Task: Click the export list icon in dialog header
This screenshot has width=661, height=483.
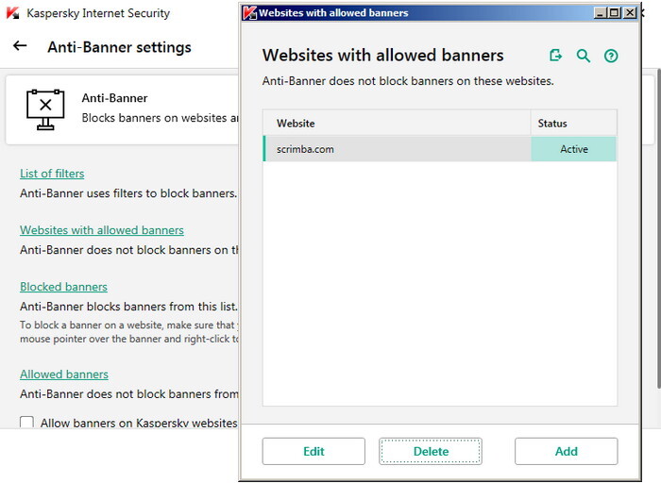Action: pyautogui.click(x=555, y=55)
